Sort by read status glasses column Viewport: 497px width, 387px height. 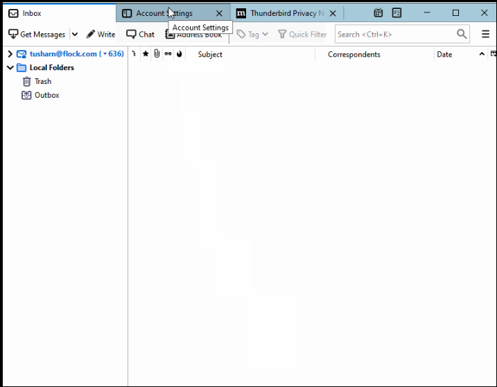(168, 54)
